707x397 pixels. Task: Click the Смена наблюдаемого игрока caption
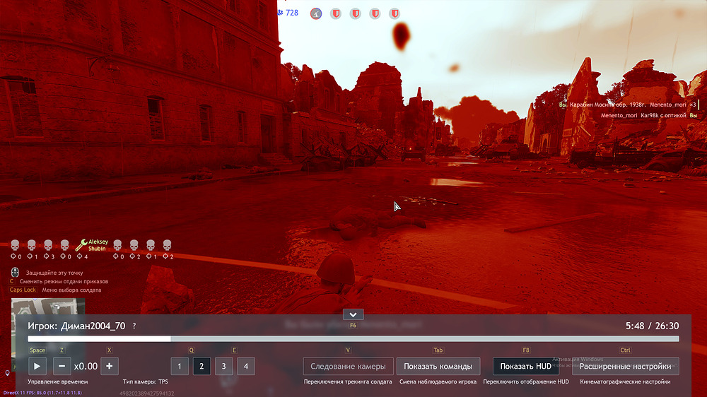tap(438, 381)
